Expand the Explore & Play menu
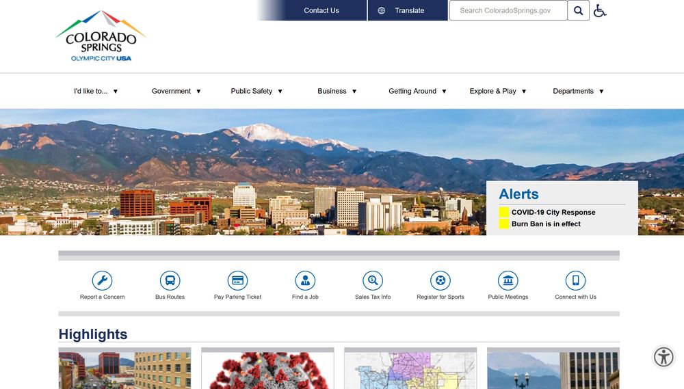Viewport: 684px width, 389px height. pos(498,91)
